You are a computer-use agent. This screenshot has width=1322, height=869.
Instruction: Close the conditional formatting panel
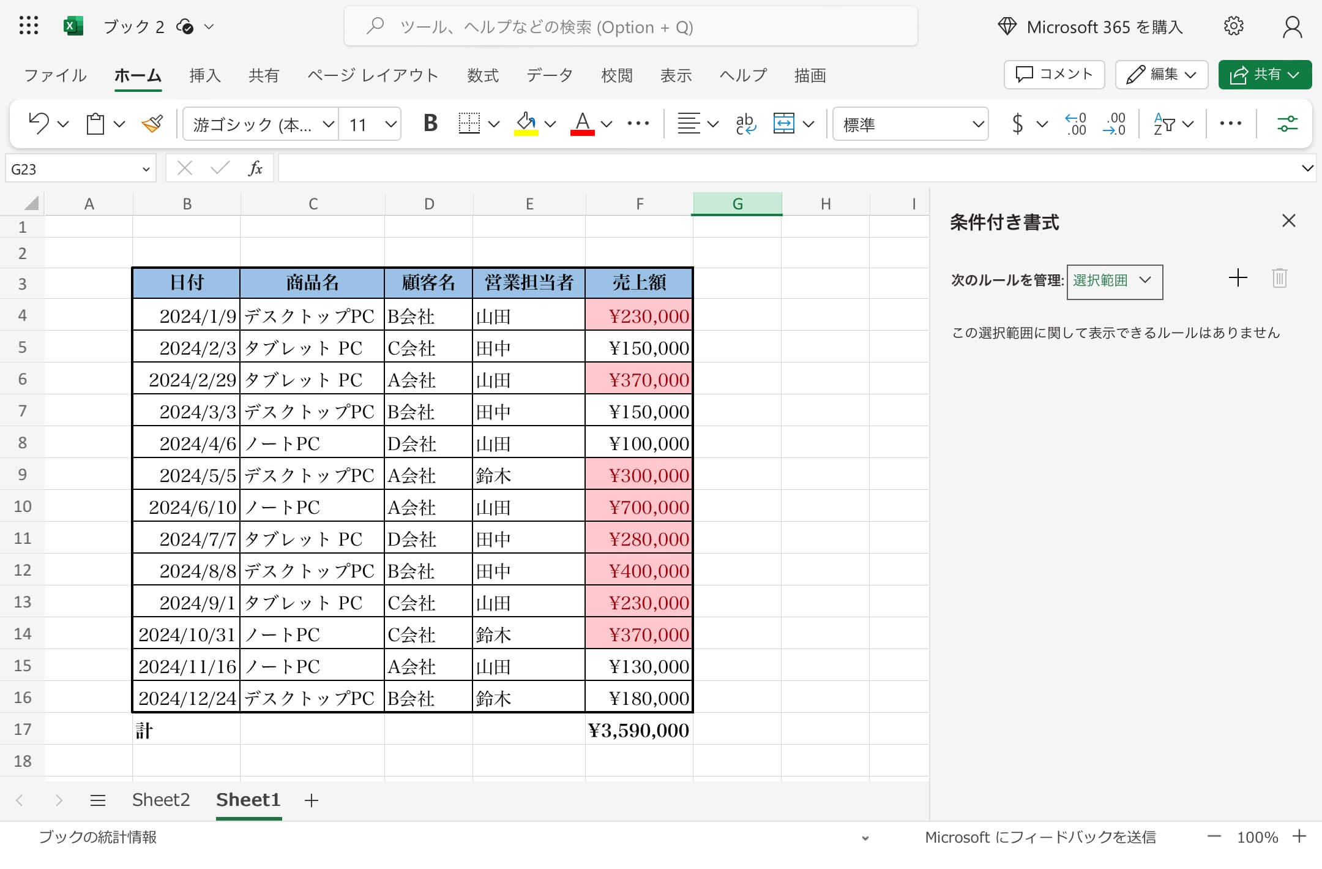tap(1288, 220)
